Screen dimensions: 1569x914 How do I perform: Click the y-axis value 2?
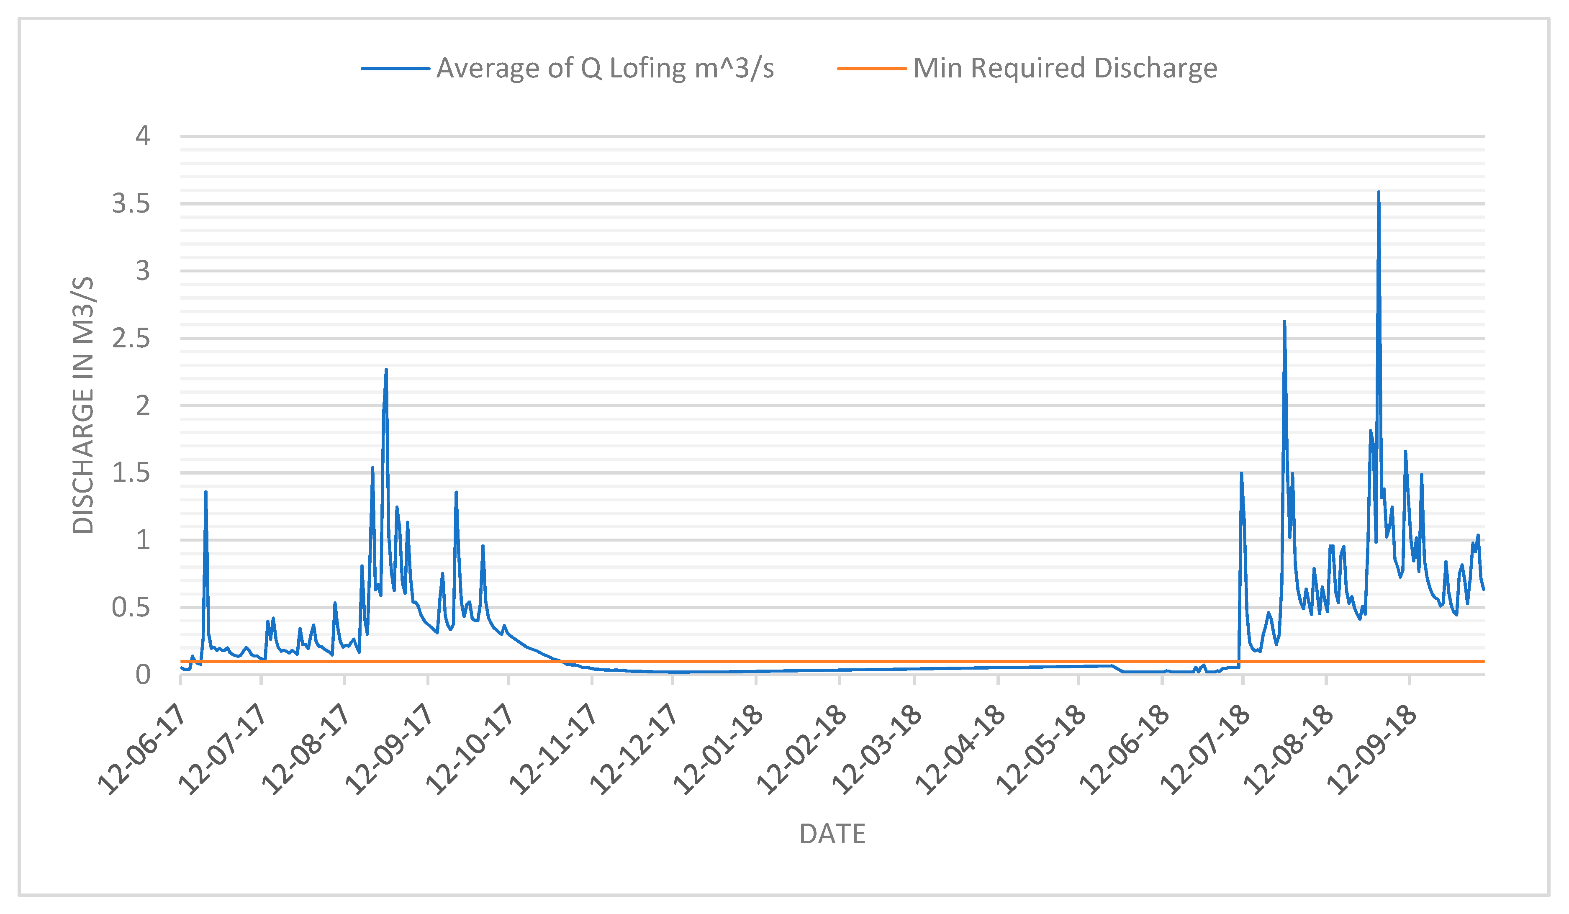click(143, 406)
